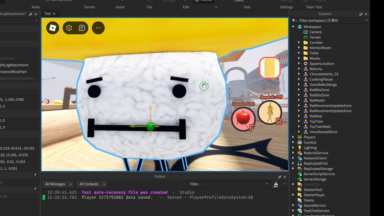Expand the StarterPlayer node
Viewport: 384px width, 216px height.
tap(293, 195)
